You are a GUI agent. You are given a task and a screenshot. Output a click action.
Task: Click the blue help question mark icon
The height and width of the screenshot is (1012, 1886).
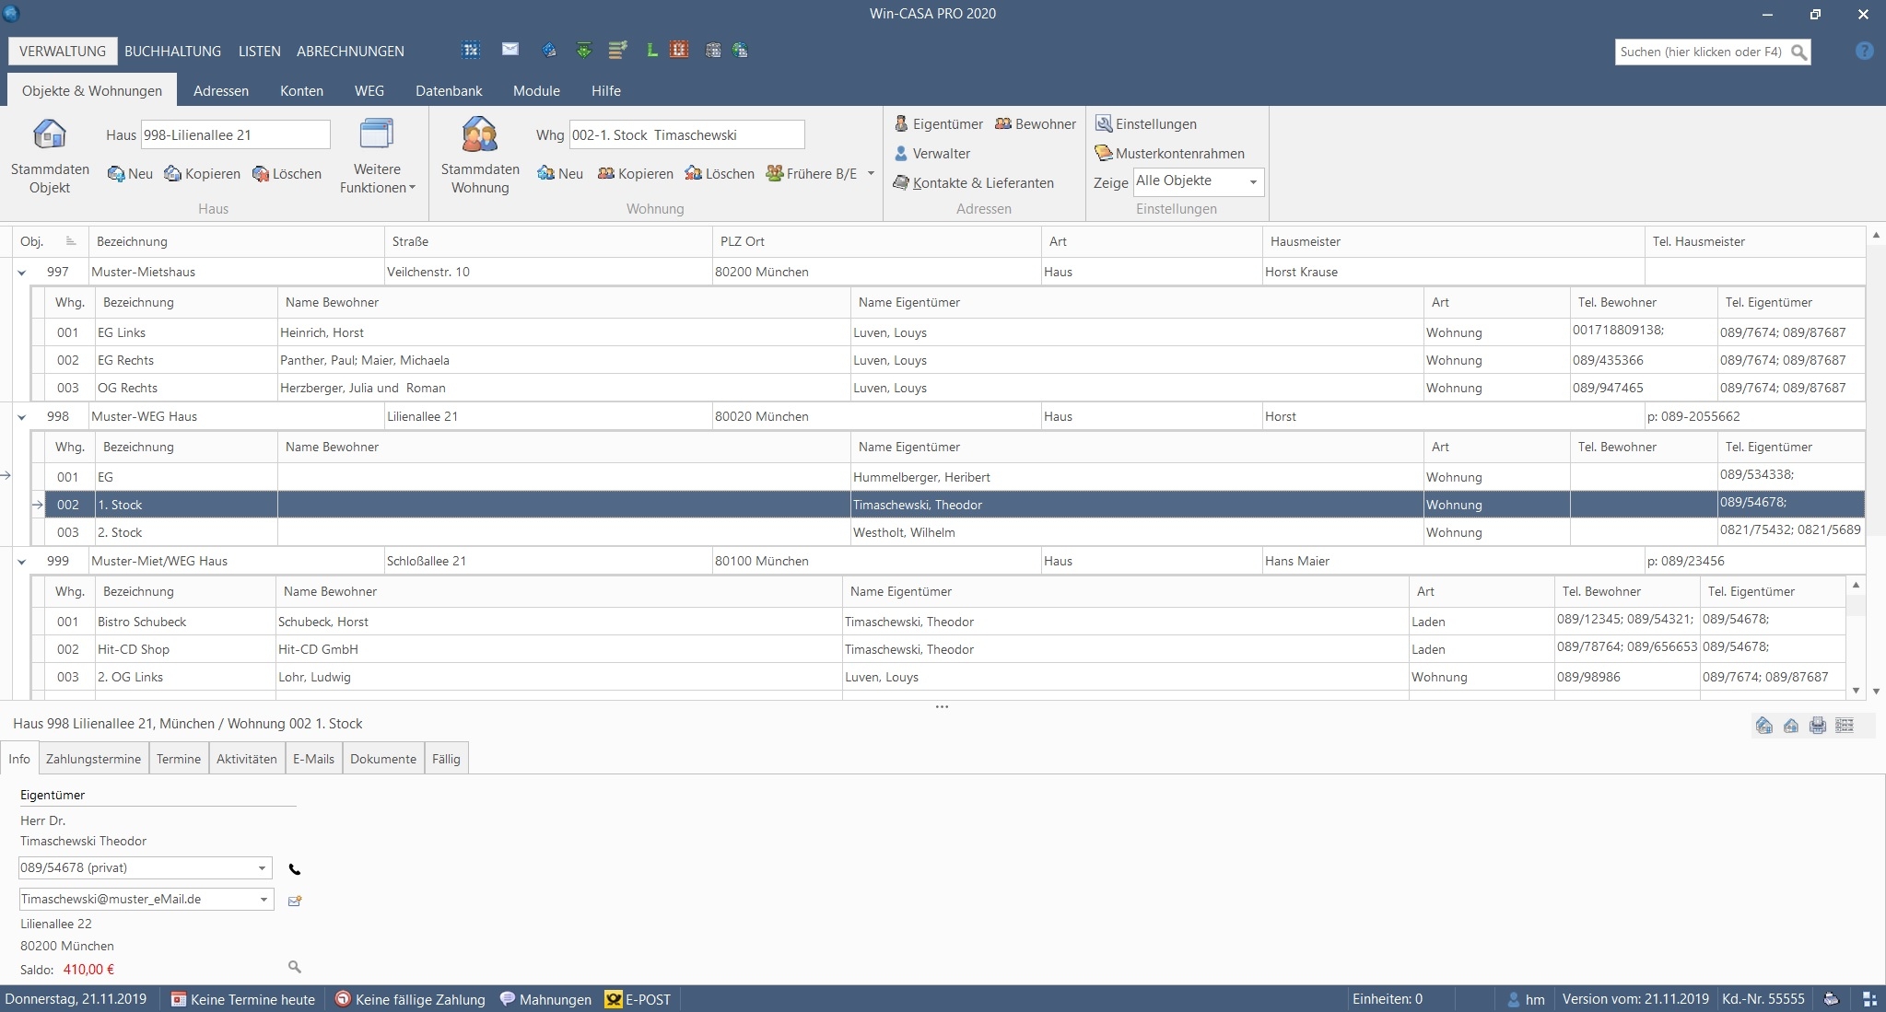1864,52
